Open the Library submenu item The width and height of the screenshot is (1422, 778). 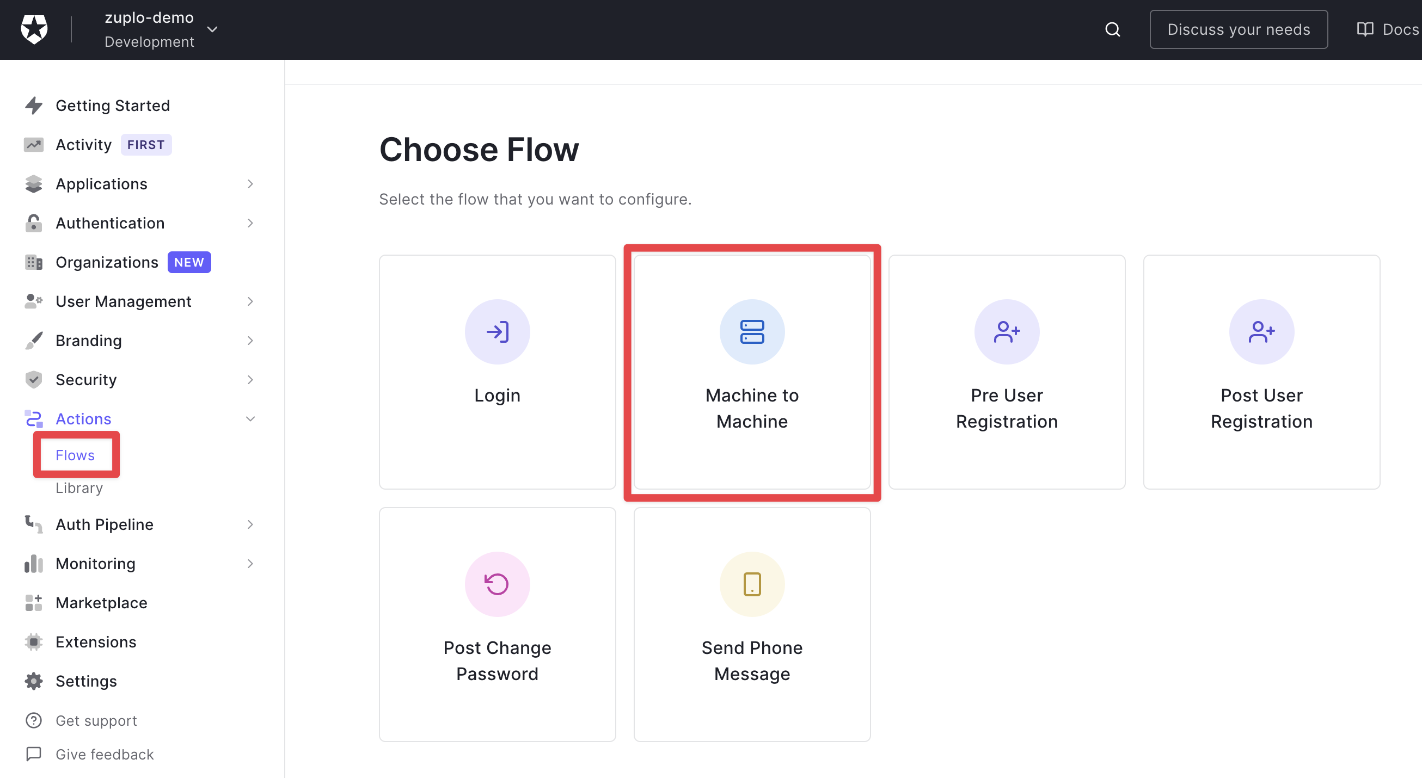79,488
